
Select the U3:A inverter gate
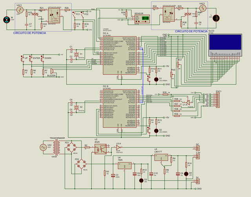[x=118, y=147]
